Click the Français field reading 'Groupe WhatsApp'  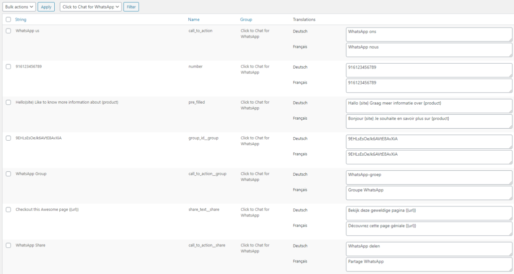point(429,193)
